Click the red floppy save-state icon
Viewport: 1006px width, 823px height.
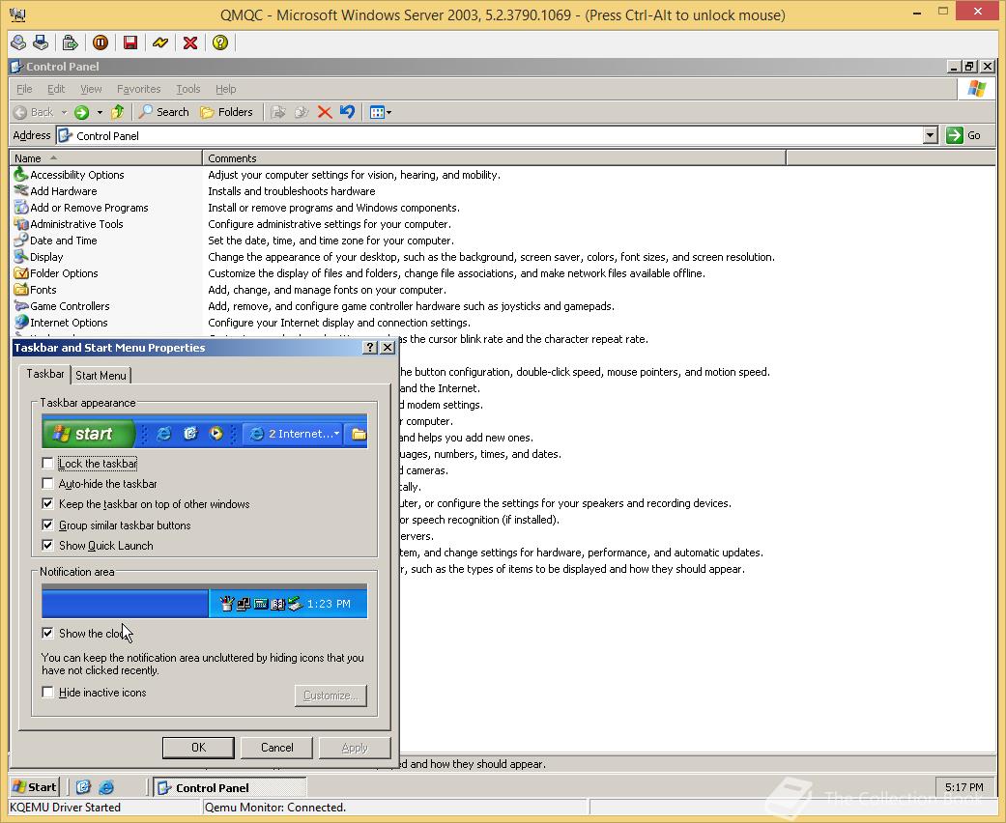coord(130,43)
